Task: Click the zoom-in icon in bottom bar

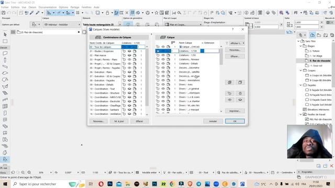Action: [x=23, y=172]
